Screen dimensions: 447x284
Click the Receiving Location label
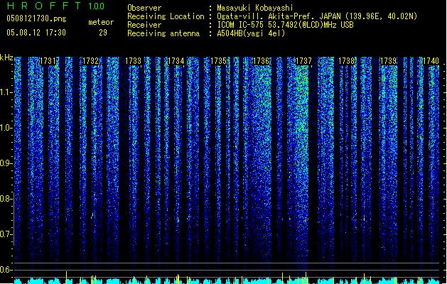[166, 16]
